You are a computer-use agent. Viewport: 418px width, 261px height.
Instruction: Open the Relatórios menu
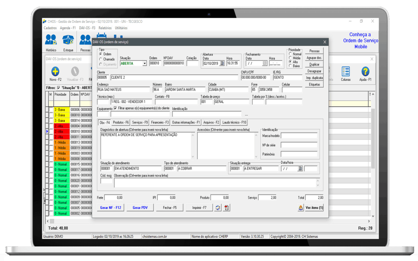pos(105,28)
